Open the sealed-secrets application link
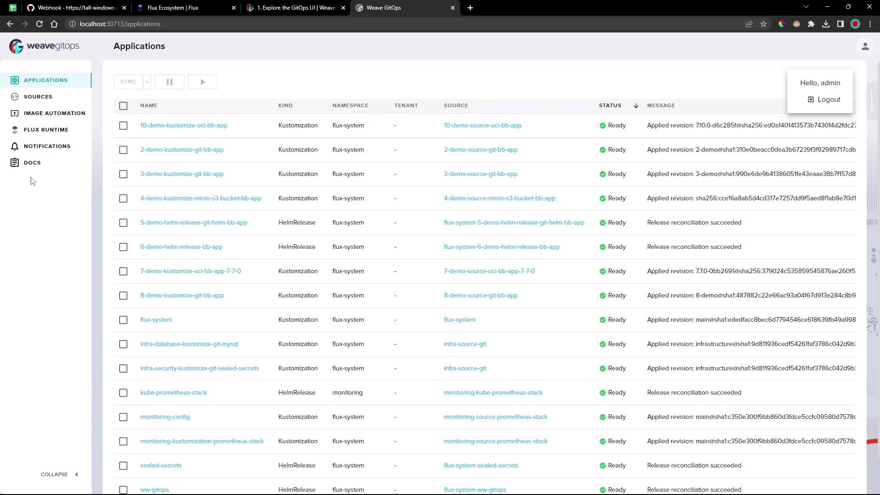The image size is (880, 495). click(160, 465)
